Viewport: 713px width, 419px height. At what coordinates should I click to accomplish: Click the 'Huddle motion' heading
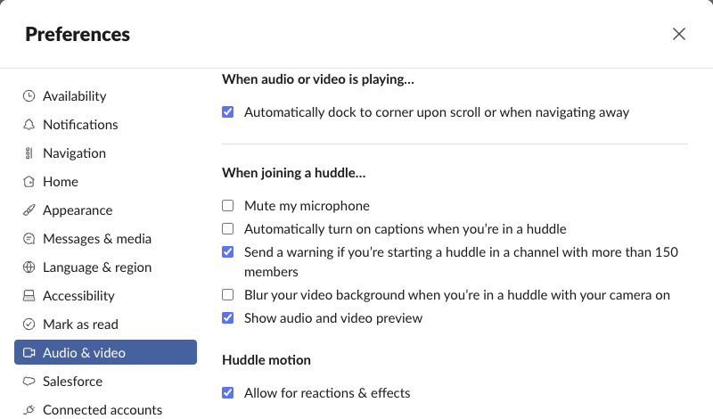(266, 360)
